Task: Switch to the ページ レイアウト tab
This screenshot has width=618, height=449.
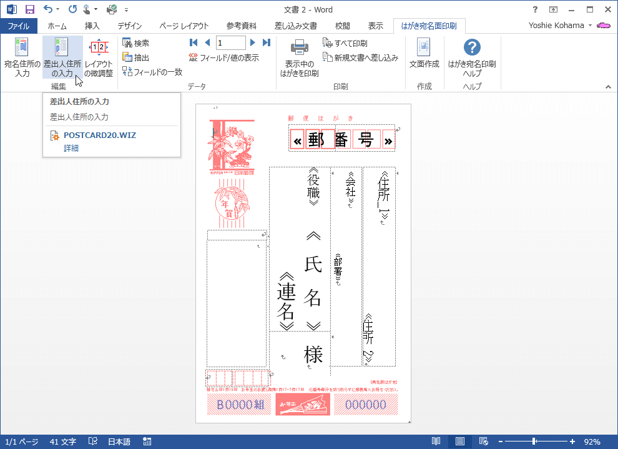Action: tap(184, 26)
